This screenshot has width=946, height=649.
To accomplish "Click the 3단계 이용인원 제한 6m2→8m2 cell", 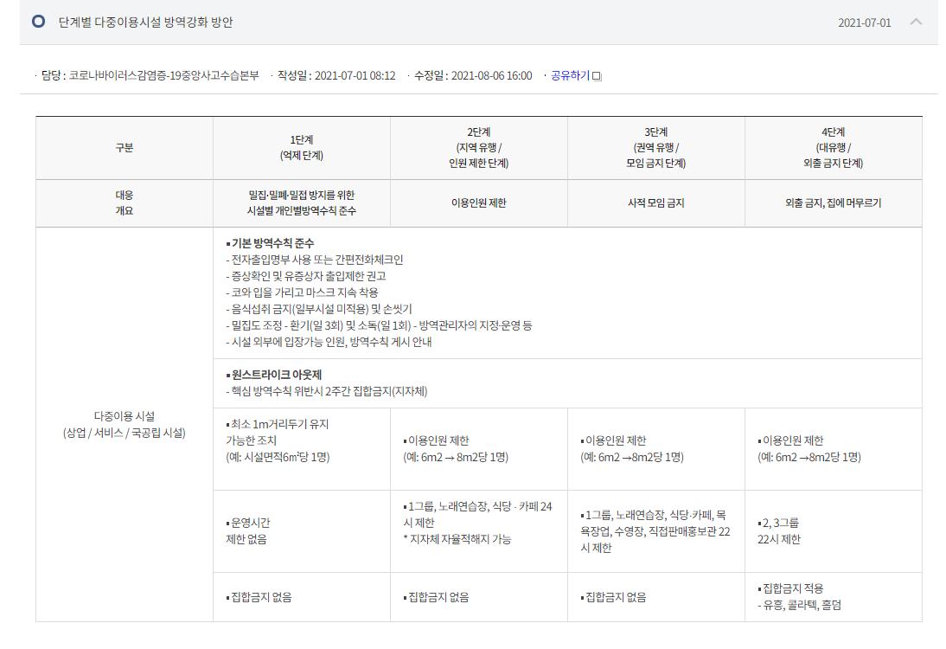I will [656, 449].
